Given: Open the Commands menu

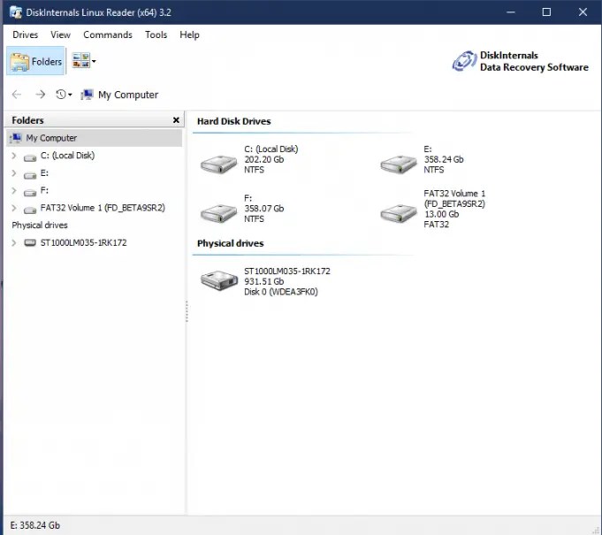Looking at the screenshot, I should pos(108,34).
